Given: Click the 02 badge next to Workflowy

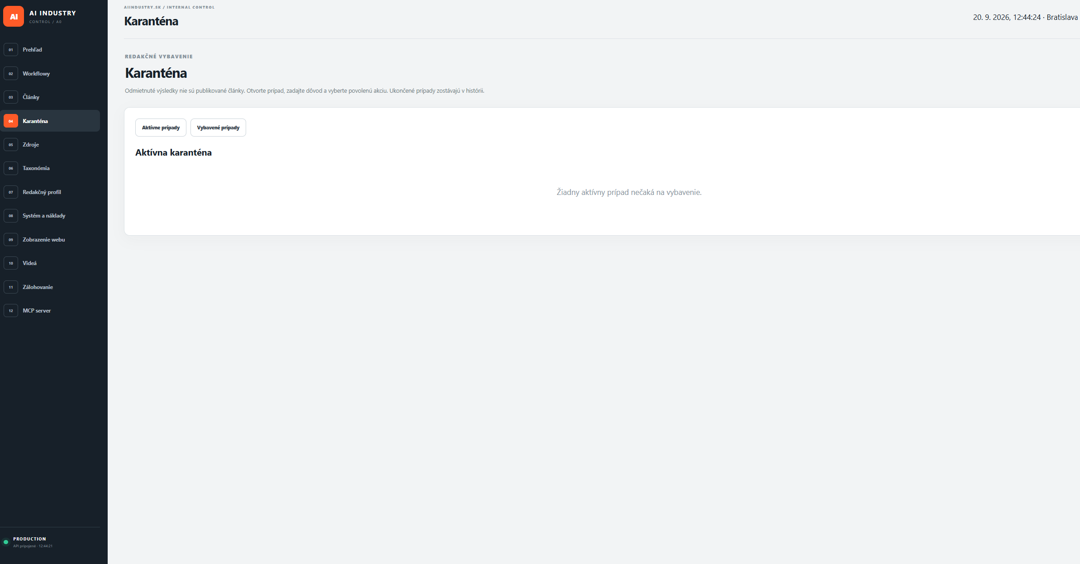Looking at the screenshot, I should pos(11,73).
